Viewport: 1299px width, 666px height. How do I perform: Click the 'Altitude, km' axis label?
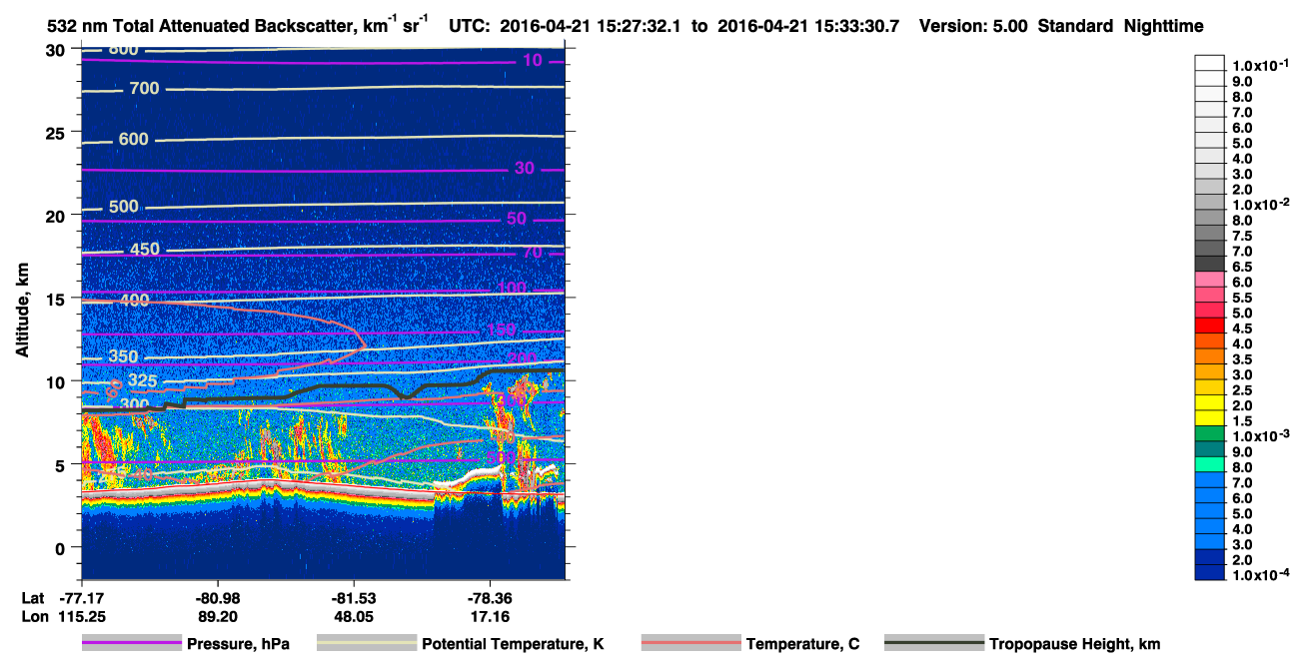(22, 310)
